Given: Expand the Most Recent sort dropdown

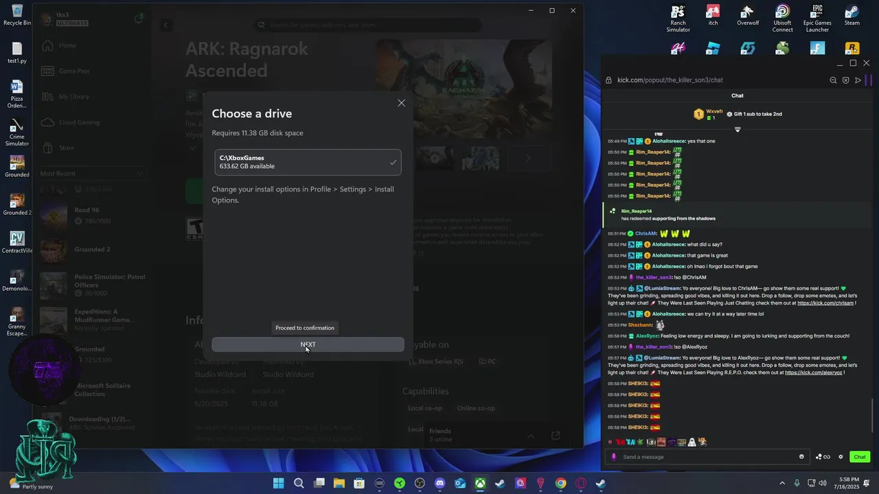Looking at the screenshot, I should (92, 174).
